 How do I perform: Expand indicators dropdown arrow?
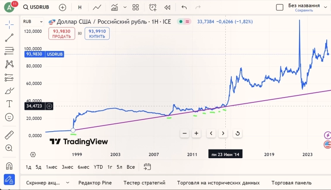click(125, 7)
